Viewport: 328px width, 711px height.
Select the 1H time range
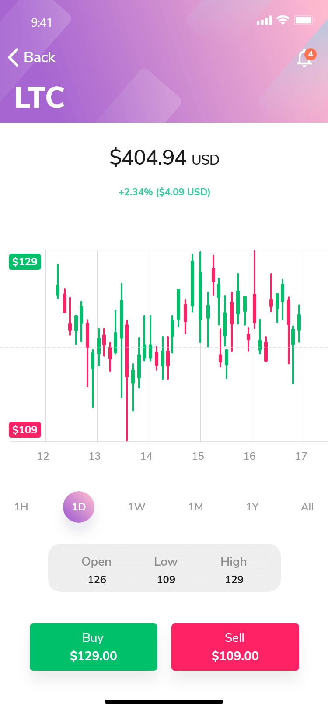click(x=21, y=507)
